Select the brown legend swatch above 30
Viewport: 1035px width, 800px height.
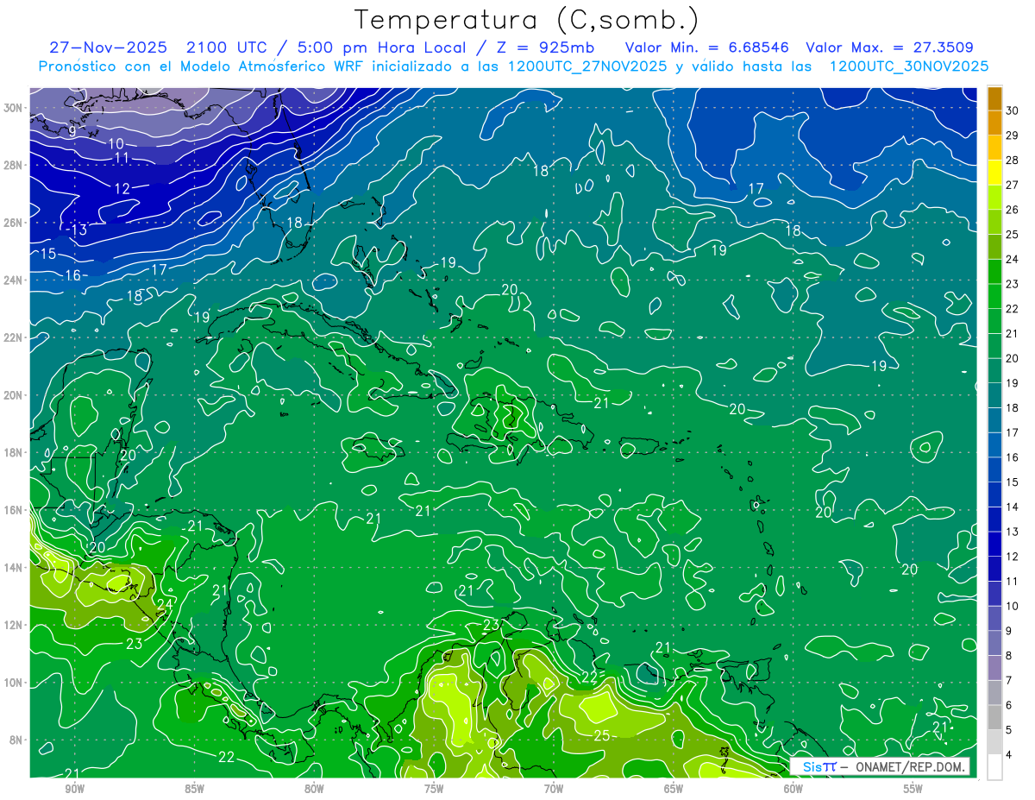point(994,98)
